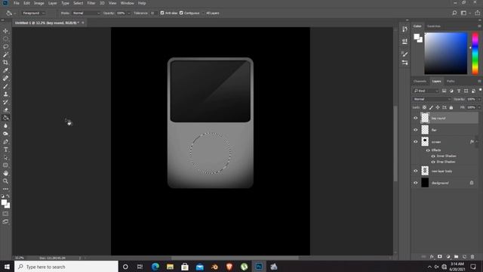
Task: Select the Healing Brush tool
Action: [5, 79]
